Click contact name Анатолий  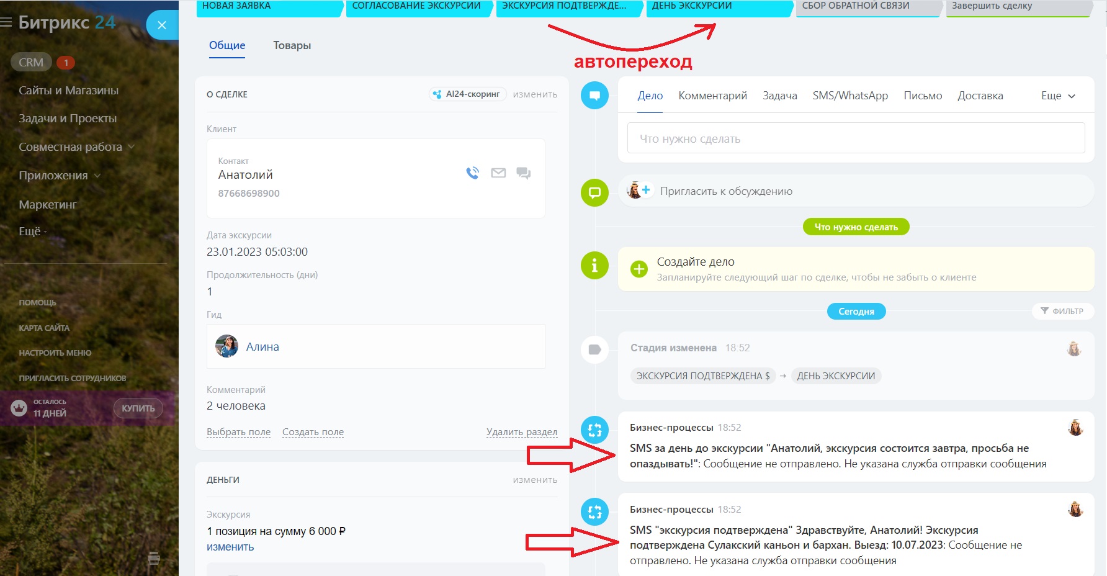coord(246,175)
